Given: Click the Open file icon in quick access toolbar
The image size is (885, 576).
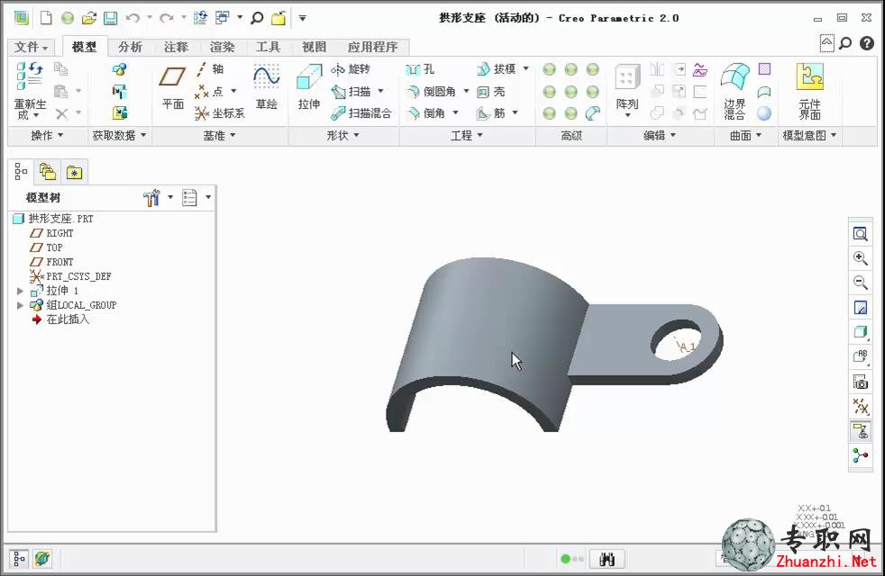Looking at the screenshot, I should click(x=88, y=18).
